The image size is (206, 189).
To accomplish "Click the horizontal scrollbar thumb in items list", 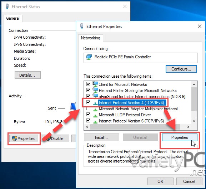I will coord(135,127).
